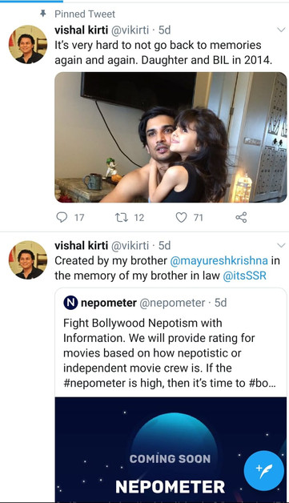Like the pinned tweet with 71 likes

[x=181, y=218]
